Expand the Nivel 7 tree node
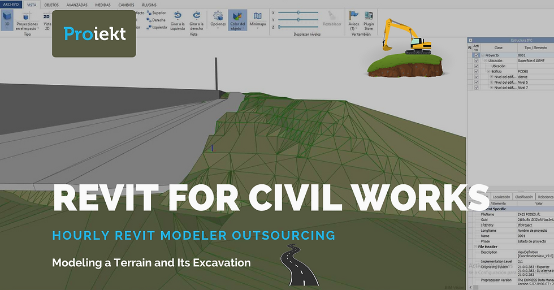554x290 pixels. pos(491,87)
